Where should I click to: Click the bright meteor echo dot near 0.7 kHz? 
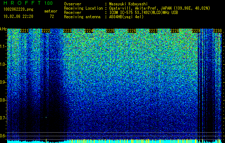(46, 118)
